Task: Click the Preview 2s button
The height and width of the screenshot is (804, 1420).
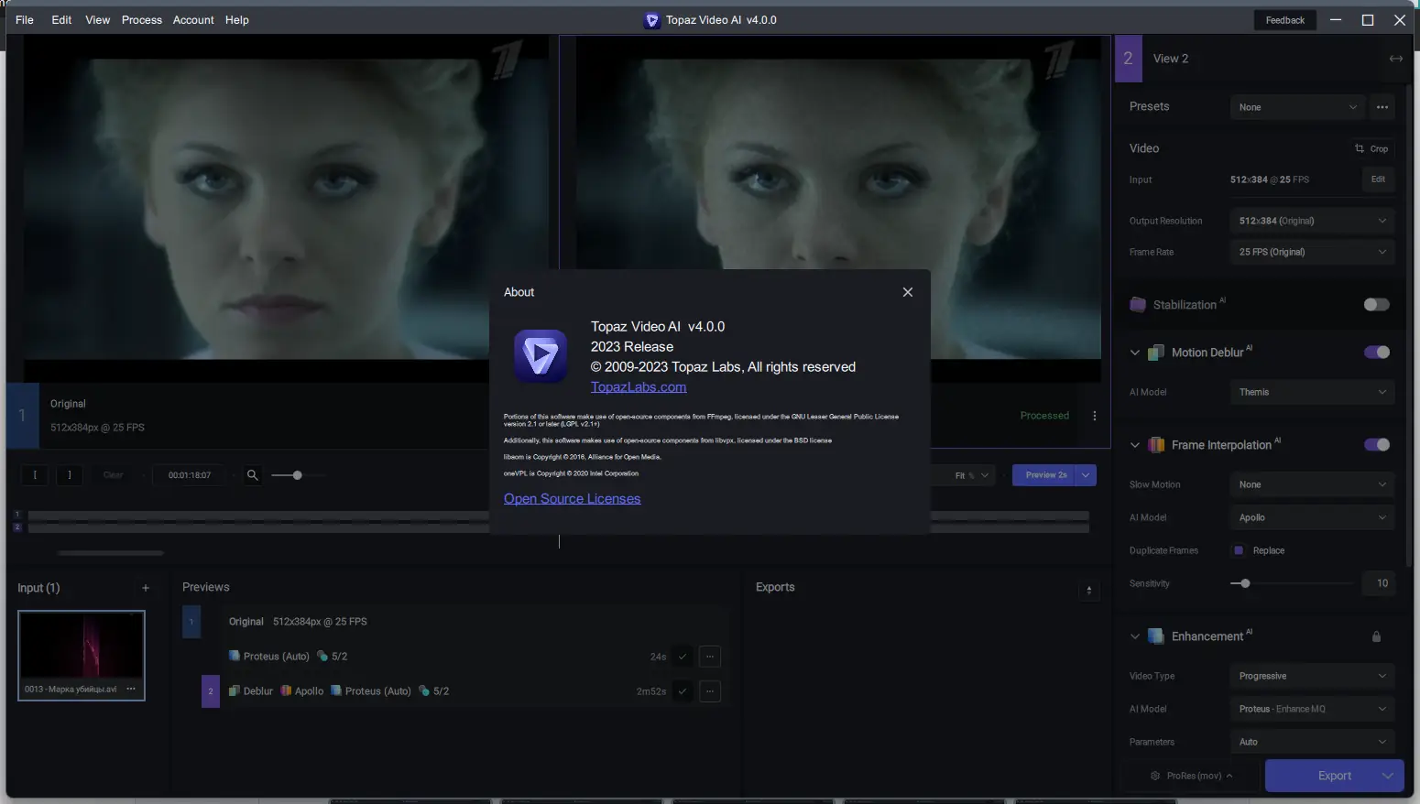Action: click(x=1043, y=475)
